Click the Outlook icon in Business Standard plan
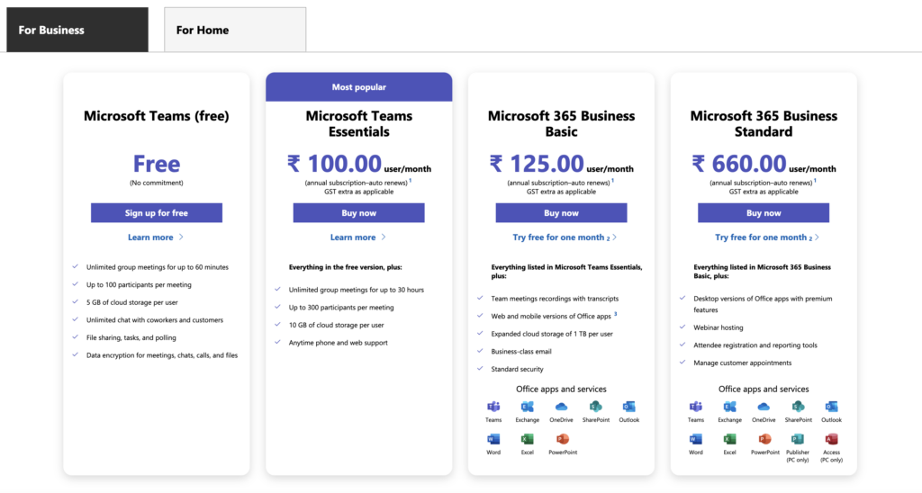The width and height of the screenshot is (922, 493). pos(831,407)
